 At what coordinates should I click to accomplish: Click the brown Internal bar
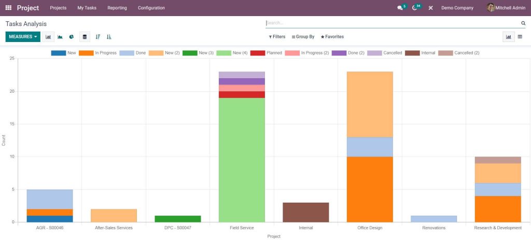click(306, 212)
